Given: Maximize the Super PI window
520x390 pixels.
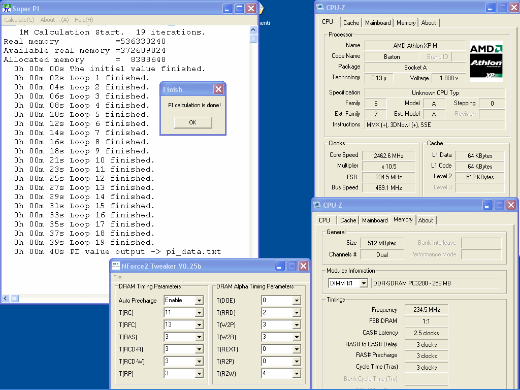Looking at the screenshot, I should 239,8.
